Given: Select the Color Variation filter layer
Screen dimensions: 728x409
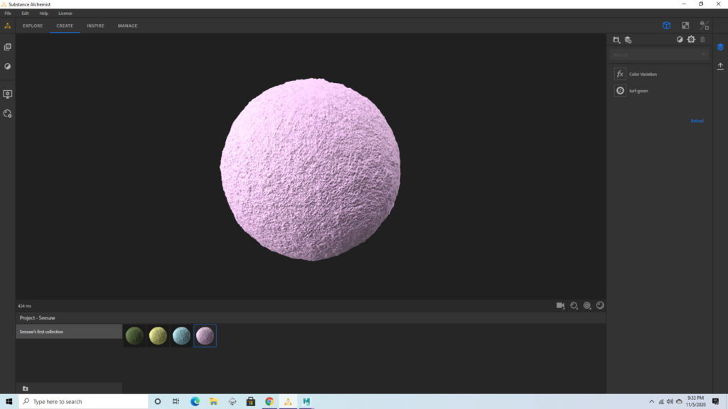Looking at the screenshot, I should coord(643,74).
